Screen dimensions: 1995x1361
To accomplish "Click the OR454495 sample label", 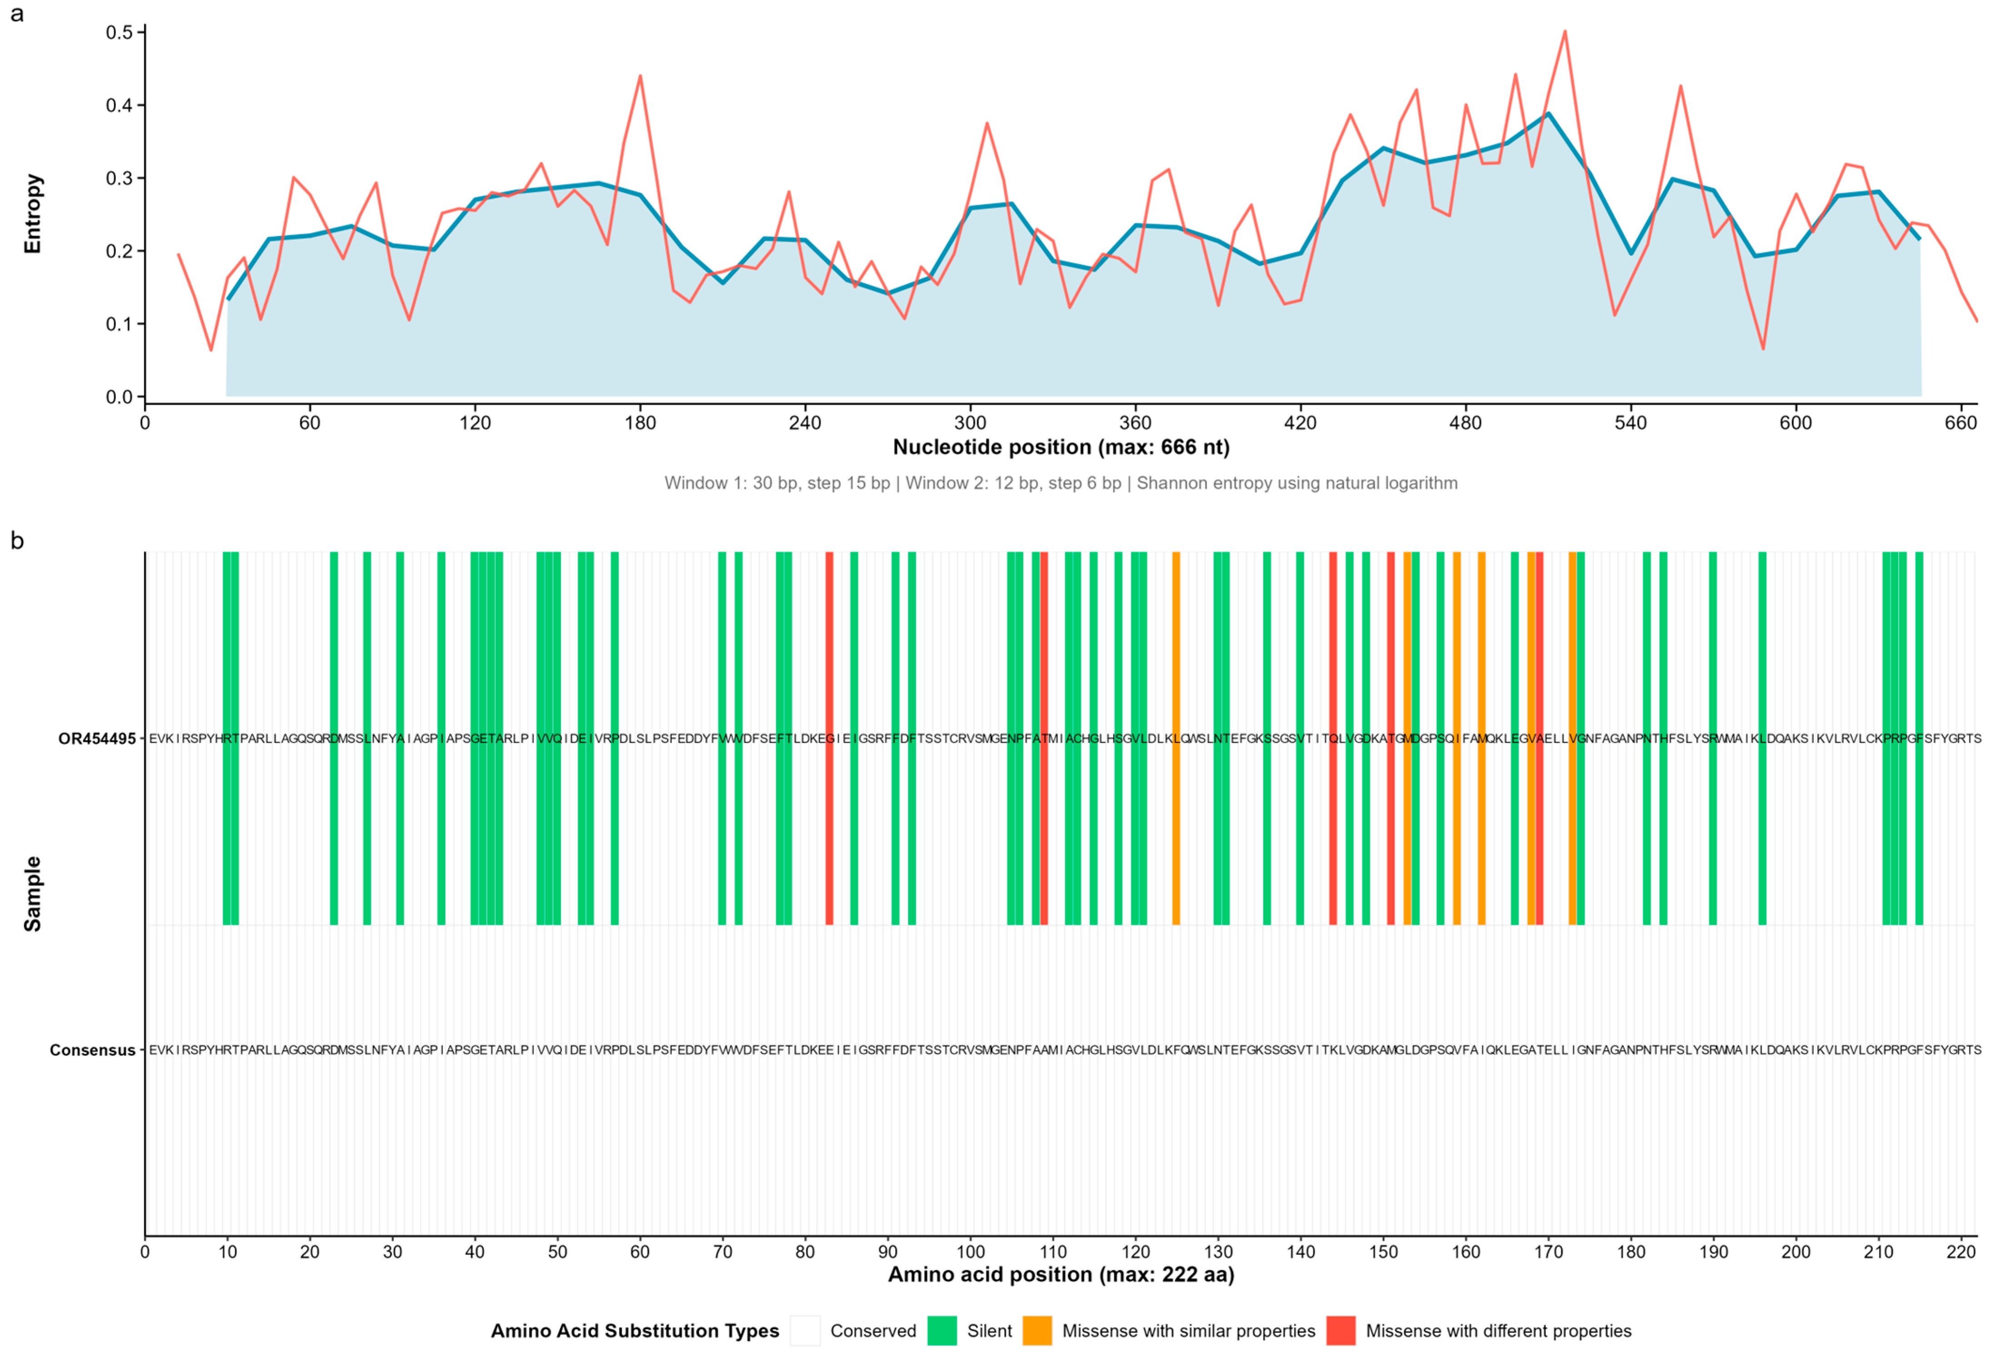I will click(x=97, y=738).
